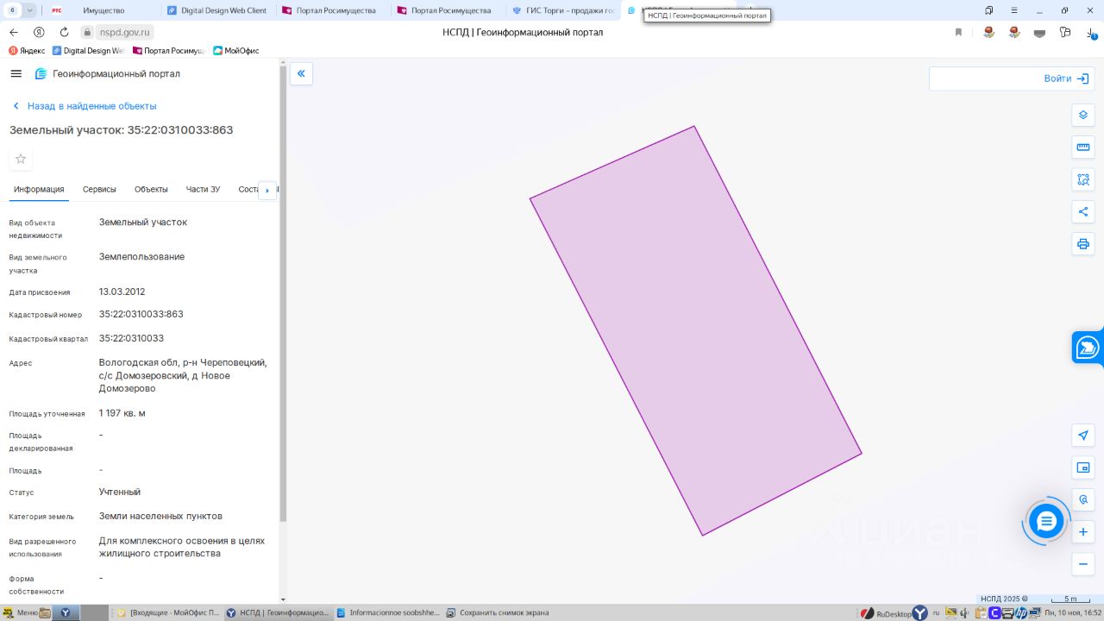Image resolution: width=1104 pixels, height=621 pixels.
Task: Open the Имущество browser tab
Action: point(102,10)
